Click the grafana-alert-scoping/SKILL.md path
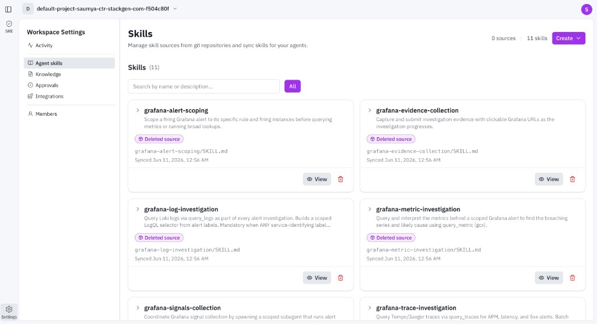597x324 pixels. click(181, 151)
